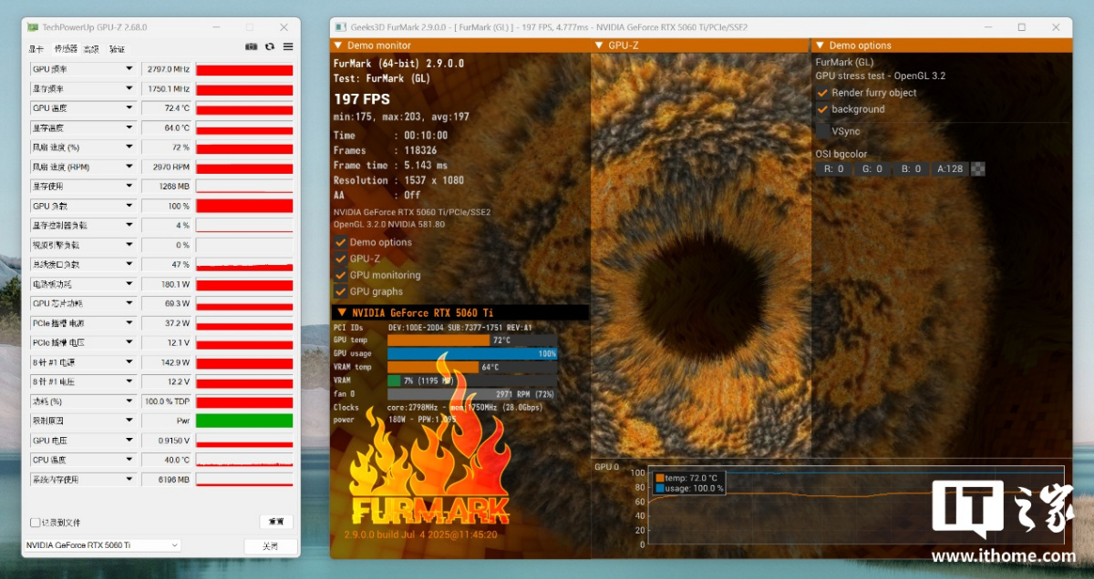Collapse the Demo monitor panel header

point(337,46)
